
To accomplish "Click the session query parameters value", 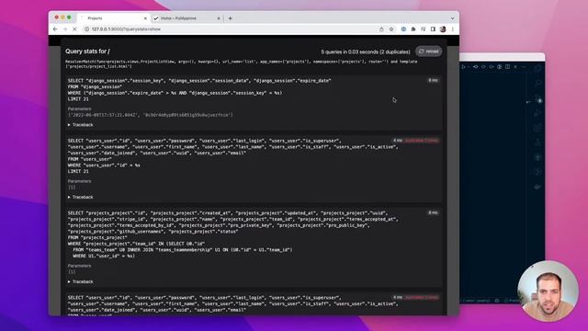I will pyautogui.click(x=151, y=115).
